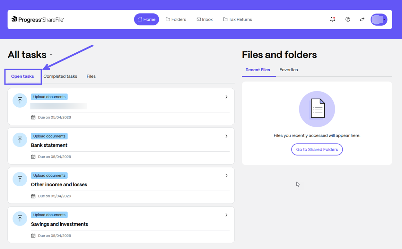This screenshot has height=249, width=402.
Task: Select the upload icon on Savings and investments
Action: (20, 218)
